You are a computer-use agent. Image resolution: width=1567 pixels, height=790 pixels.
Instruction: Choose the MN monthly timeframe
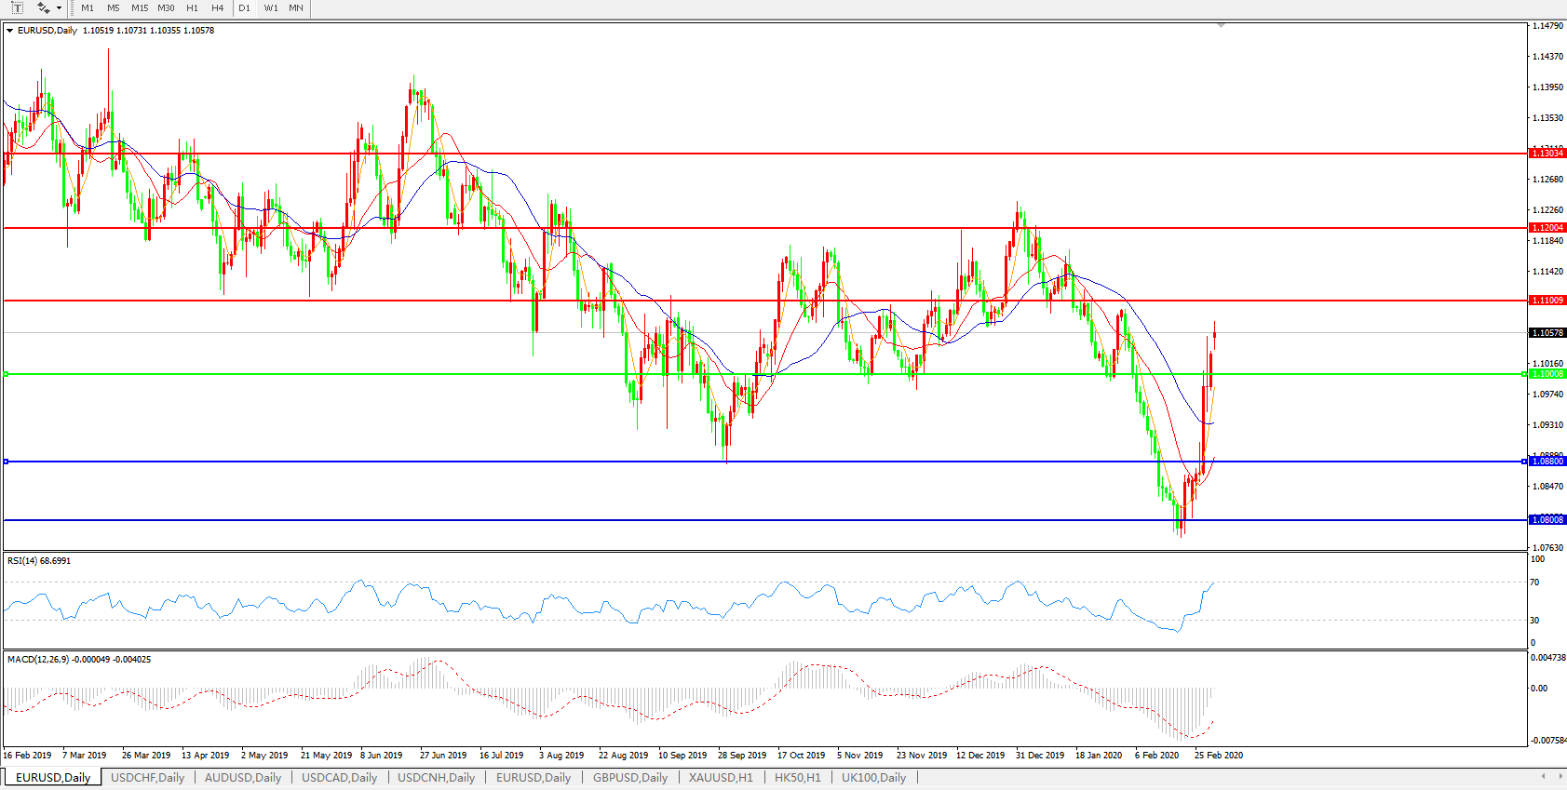(295, 7)
